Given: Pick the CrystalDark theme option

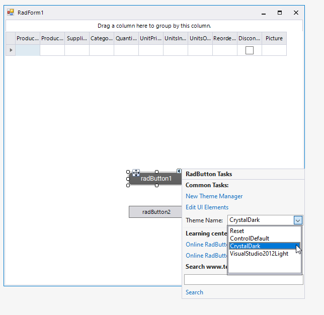Looking at the screenshot, I should tap(245, 246).
